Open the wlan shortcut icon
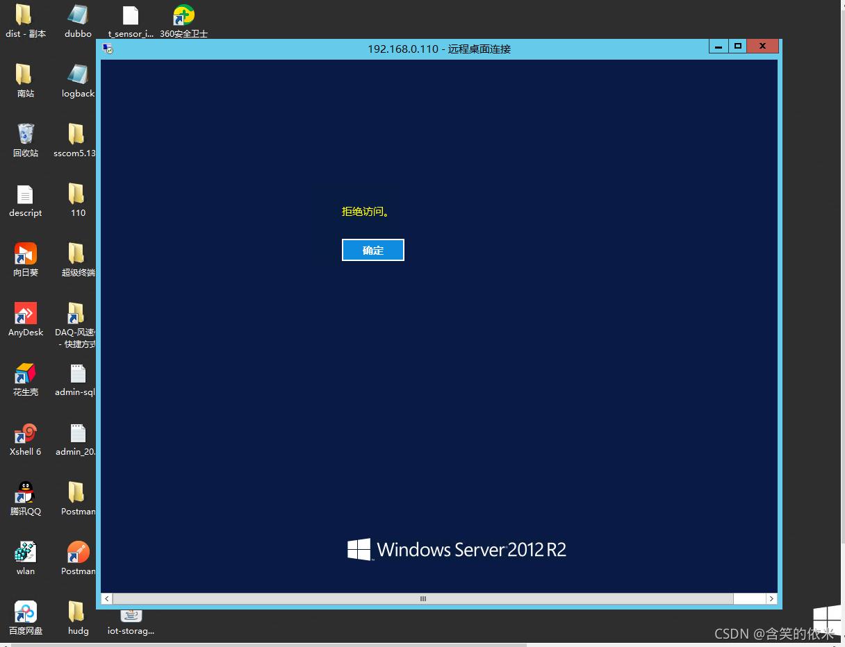Image resolution: width=845 pixels, height=647 pixels. click(26, 552)
